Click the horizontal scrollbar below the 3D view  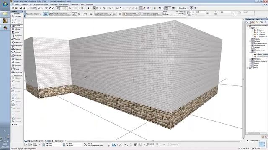coord(153,141)
